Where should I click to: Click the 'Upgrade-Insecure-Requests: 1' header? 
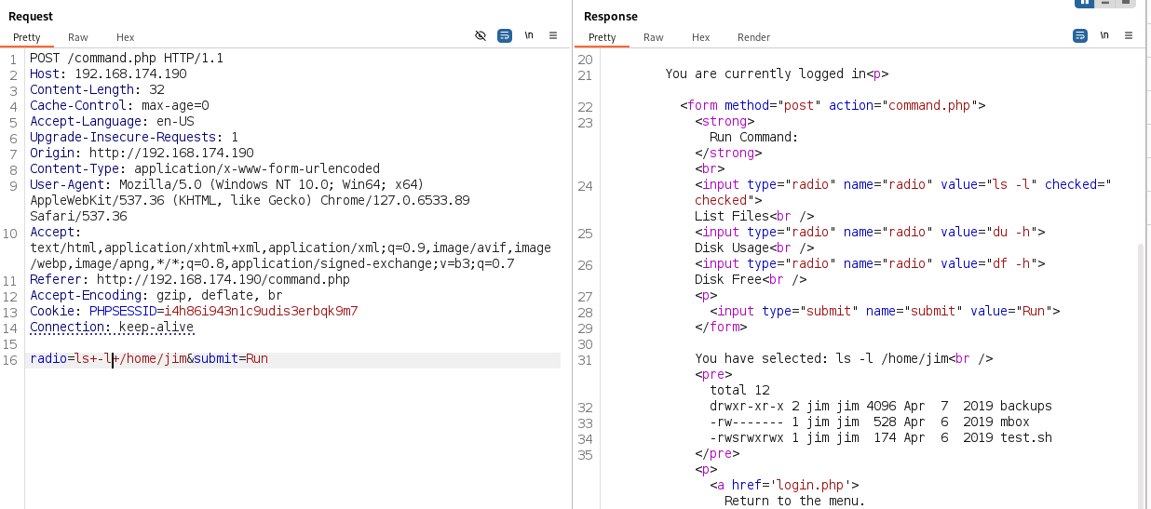134,137
